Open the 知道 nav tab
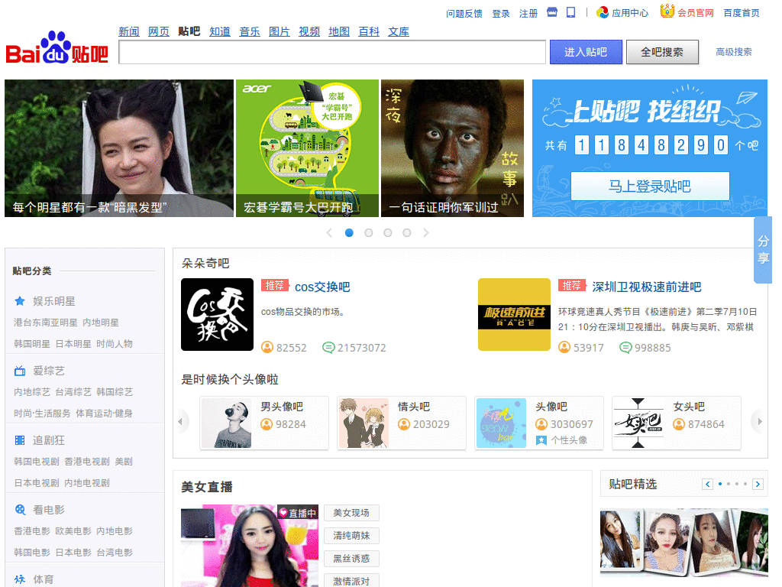This screenshot has height=587, width=782. point(220,31)
